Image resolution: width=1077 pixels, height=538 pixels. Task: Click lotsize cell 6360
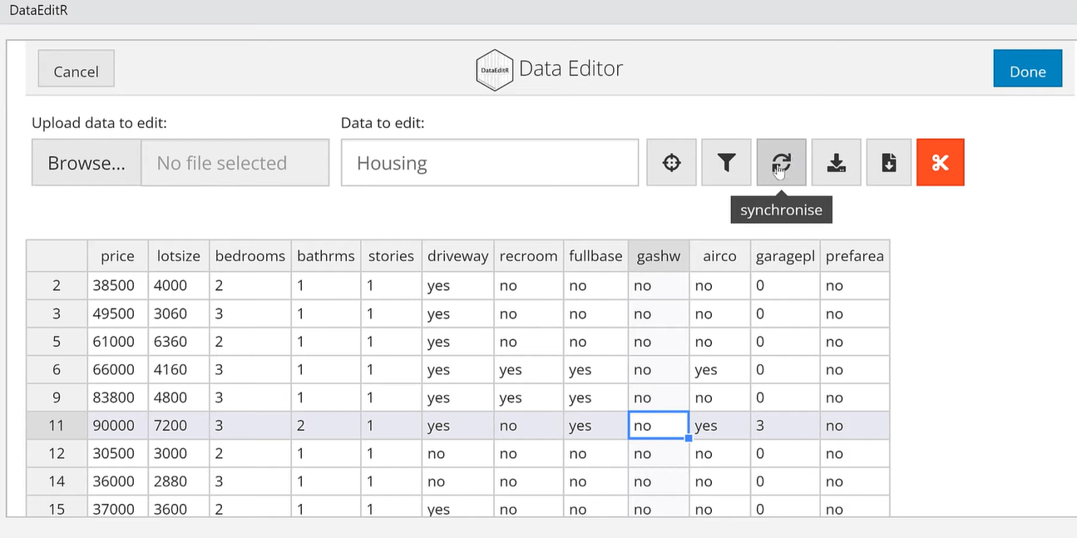point(178,342)
